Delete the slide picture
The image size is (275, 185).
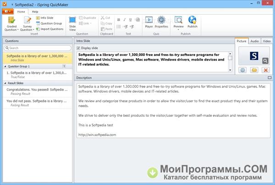(266, 70)
